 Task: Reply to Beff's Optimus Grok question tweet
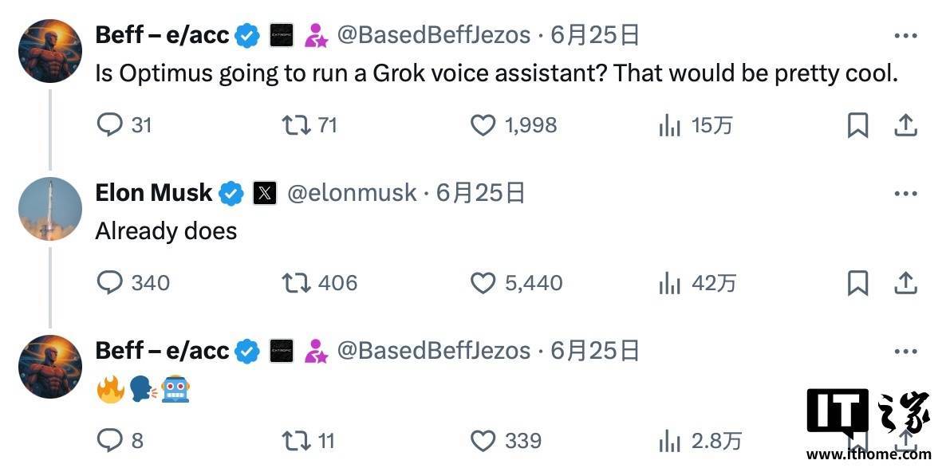pos(110,125)
